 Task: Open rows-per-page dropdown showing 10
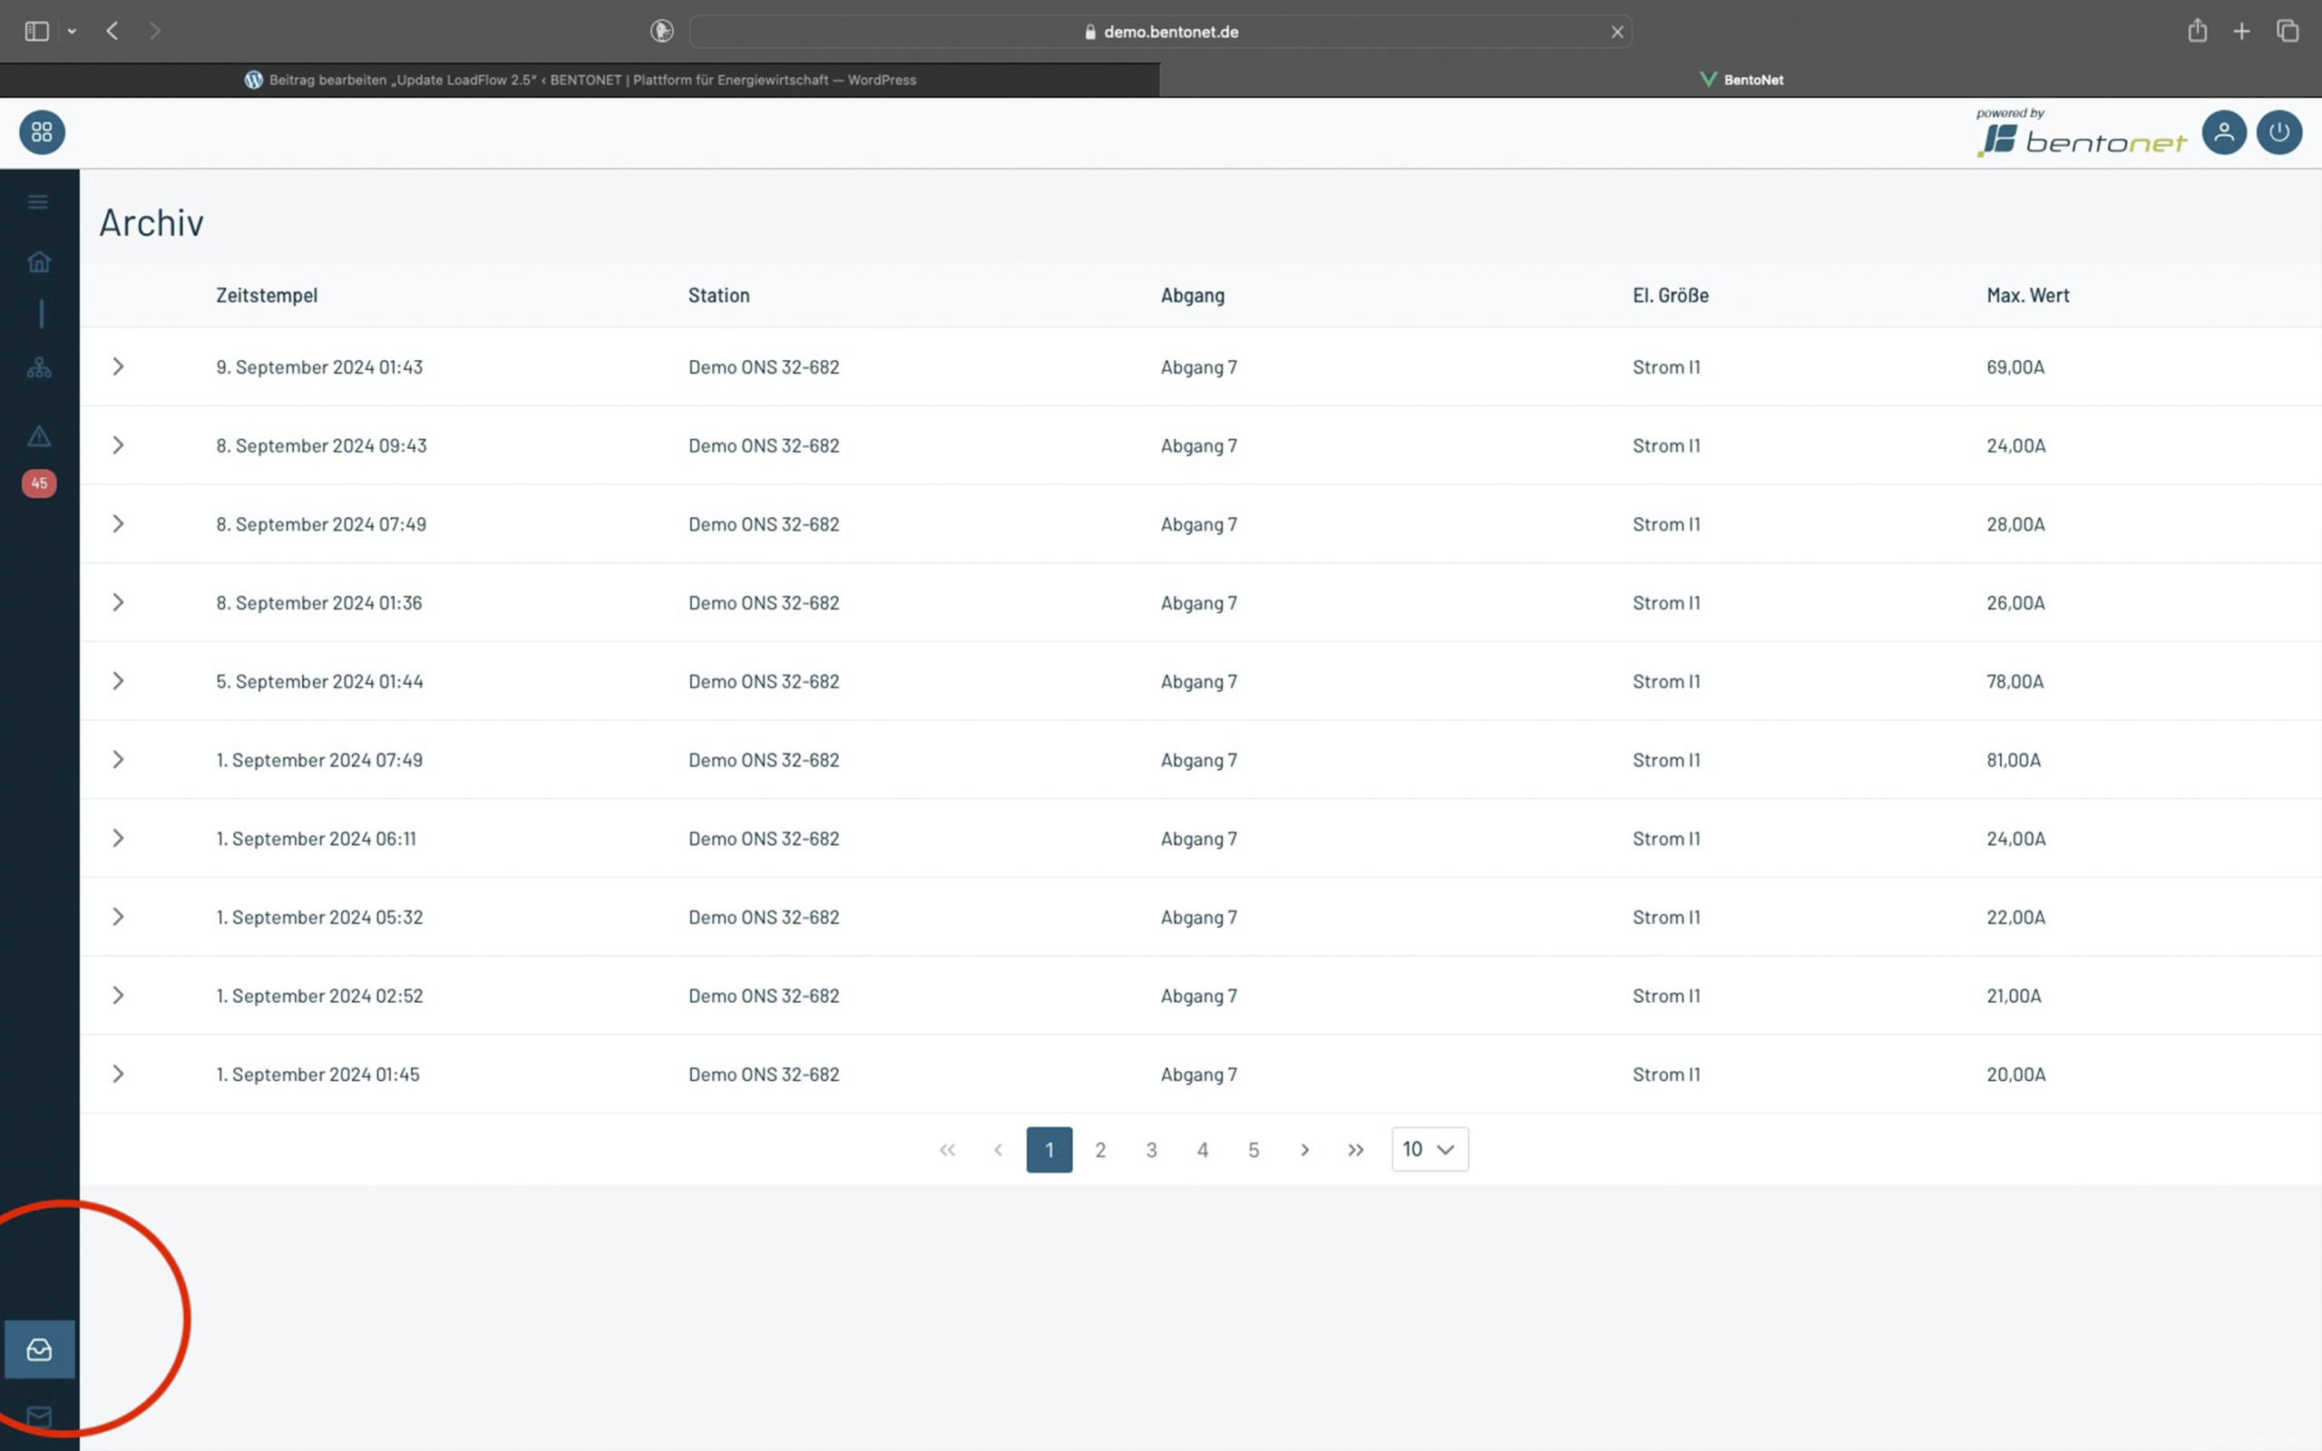click(x=1429, y=1150)
